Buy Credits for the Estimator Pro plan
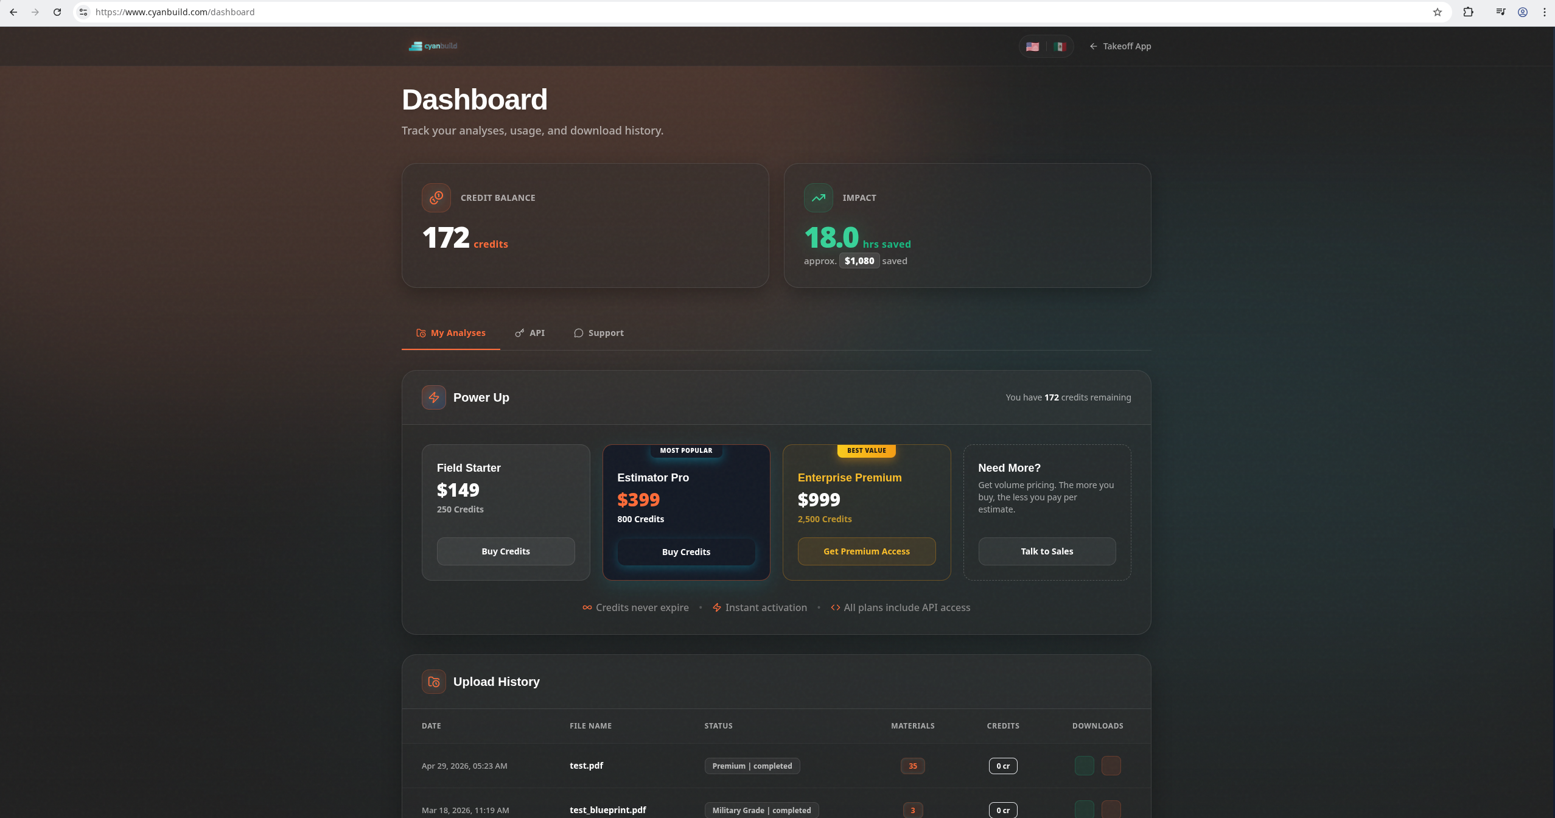The height and width of the screenshot is (818, 1555). click(687, 552)
